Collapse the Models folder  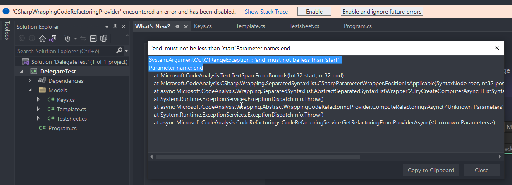(x=30, y=90)
